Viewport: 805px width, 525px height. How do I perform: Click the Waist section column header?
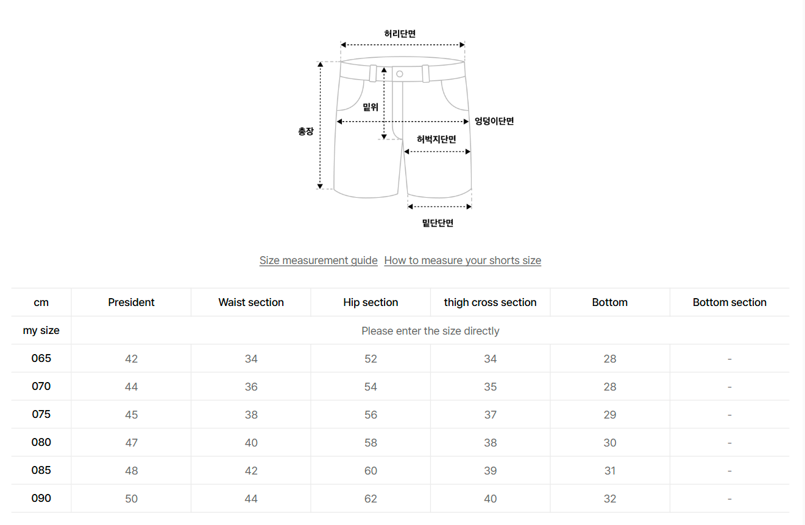coord(251,302)
